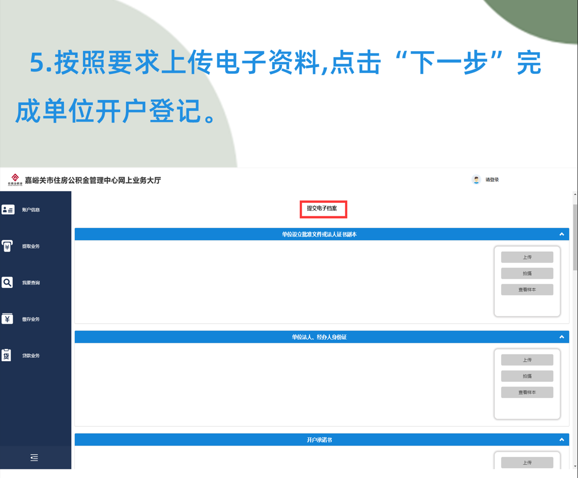Click the 我要查询 magnifier icon
The image size is (578, 478).
(7, 282)
